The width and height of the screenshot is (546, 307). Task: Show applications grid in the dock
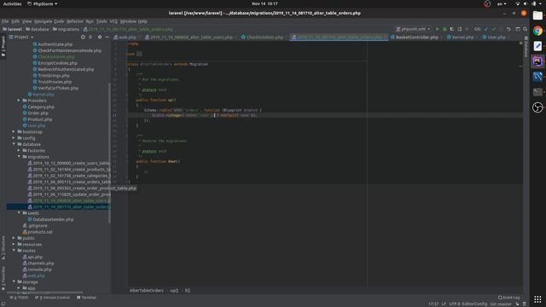537,299
